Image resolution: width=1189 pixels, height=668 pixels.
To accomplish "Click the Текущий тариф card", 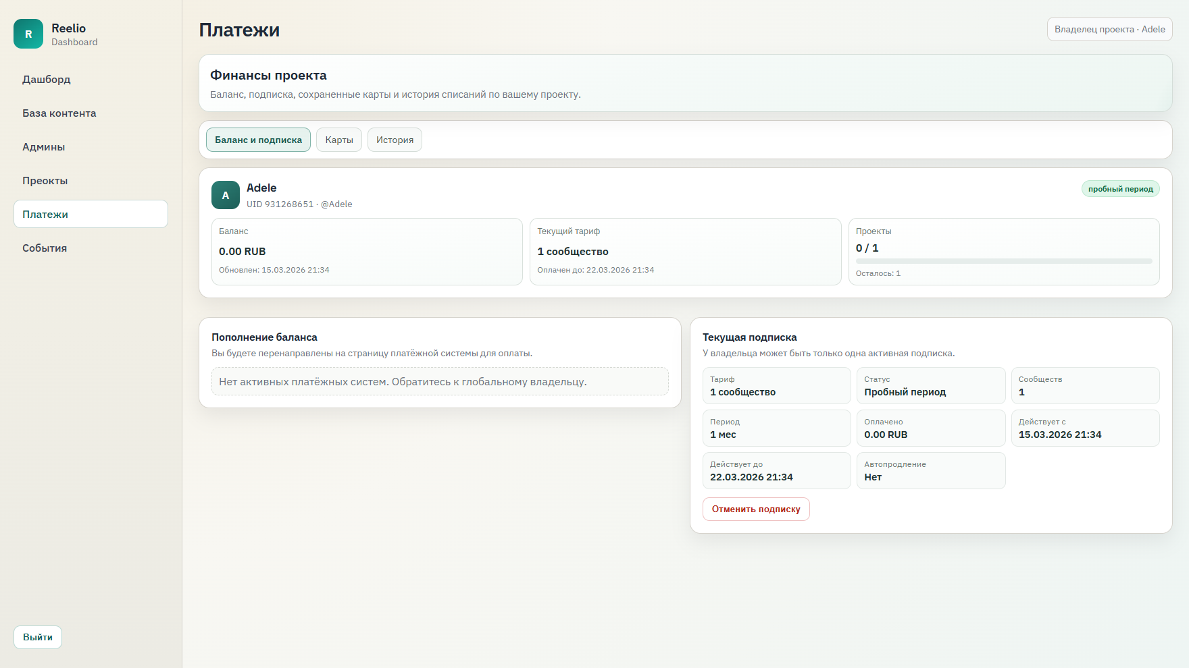I will 685,252.
